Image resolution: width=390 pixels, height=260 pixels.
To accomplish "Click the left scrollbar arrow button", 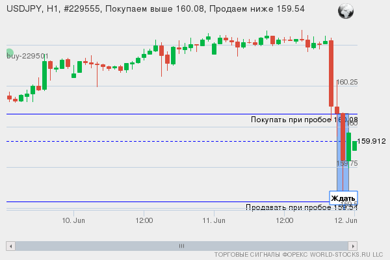I will pyautogui.click(x=10, y=246).
